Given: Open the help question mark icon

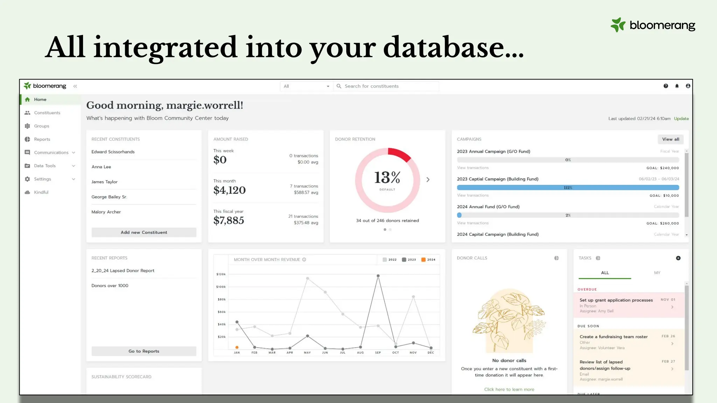Looking at the screenshot, I should coord(666,86).
